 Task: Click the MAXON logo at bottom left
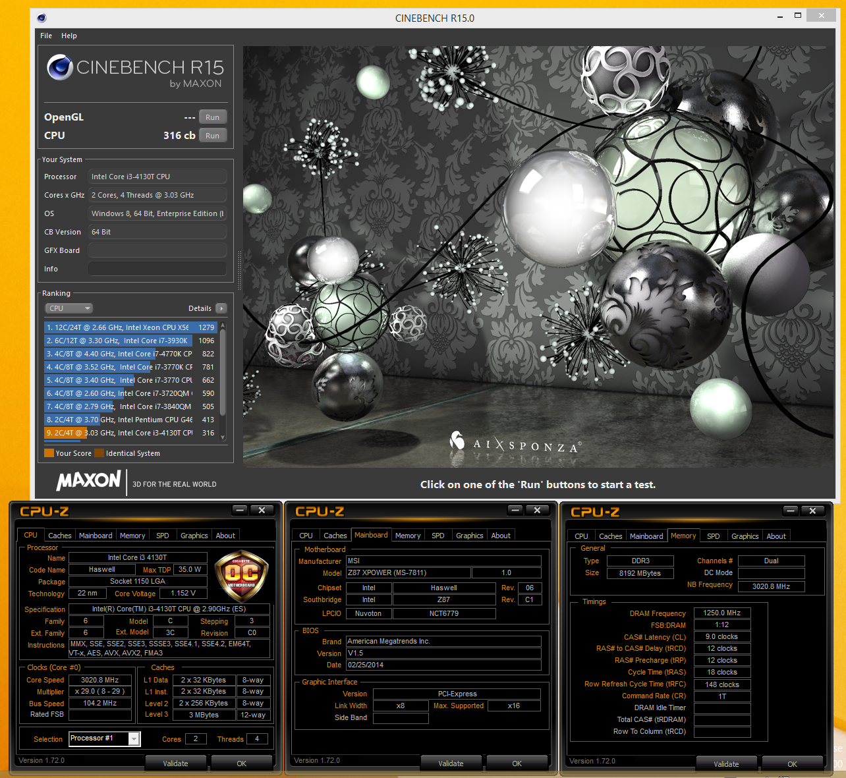[89, 481]
